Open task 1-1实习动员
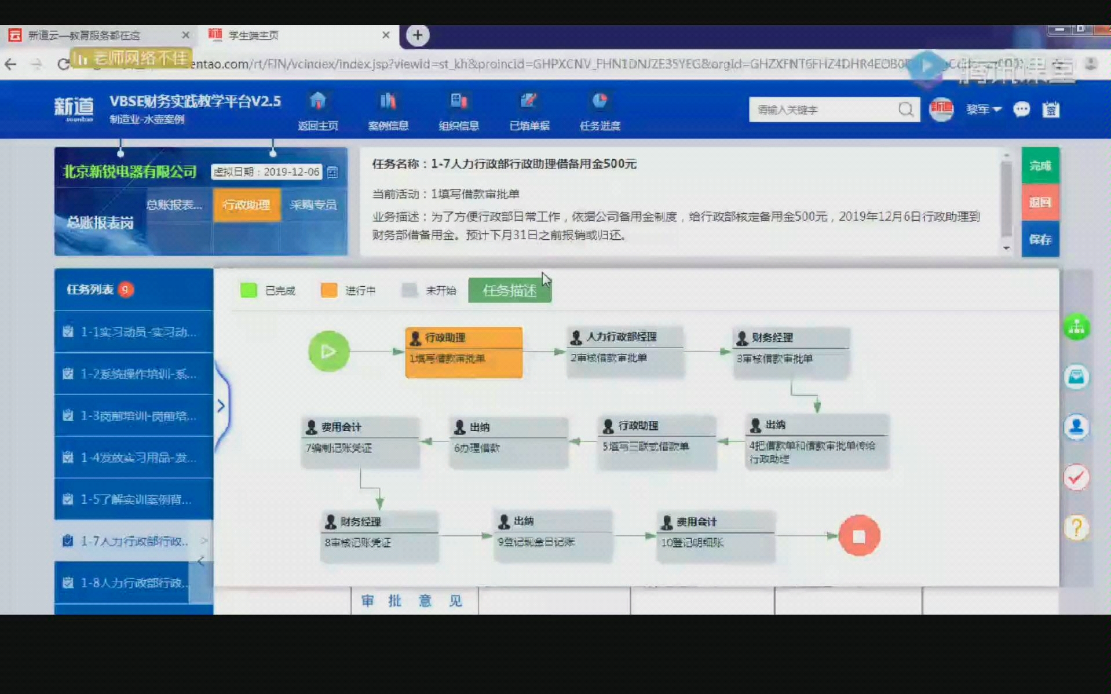 tap(134, 332)
